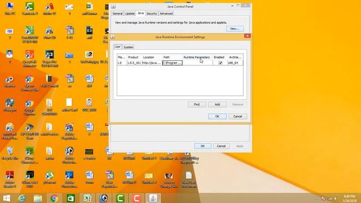Click the empty Runtime Parameters cell
Image resolution: width=361 pixels, height=203 pixels.
point(197,63)
